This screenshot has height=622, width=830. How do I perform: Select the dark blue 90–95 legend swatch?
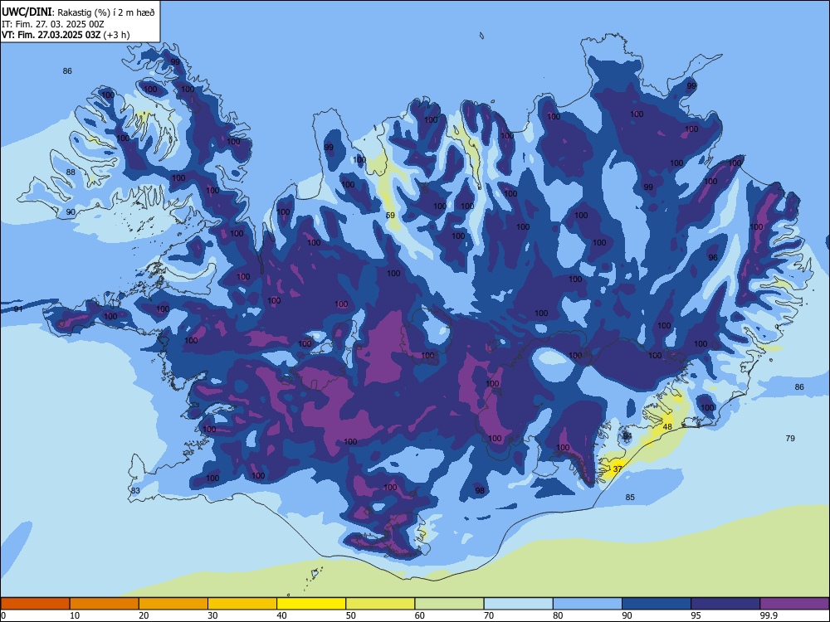click(657, 604)
